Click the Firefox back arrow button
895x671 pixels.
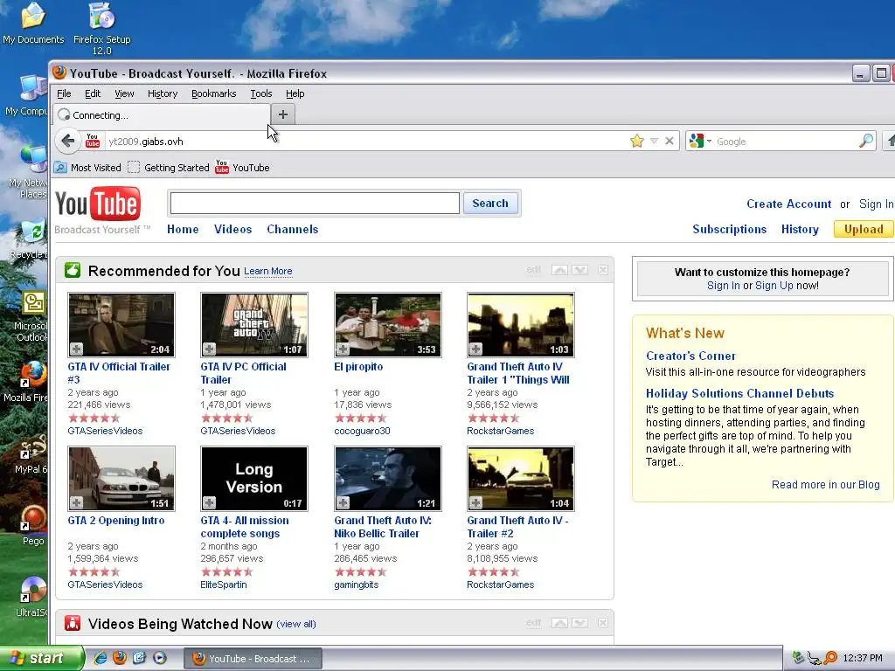point(68,141)
